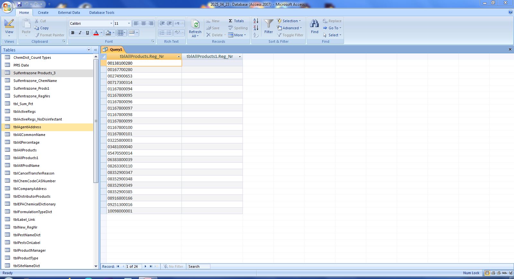Toggle Bold formatting
Viewport: 514px width, 279px height.
pyautogui.click(x=73, y=33)
